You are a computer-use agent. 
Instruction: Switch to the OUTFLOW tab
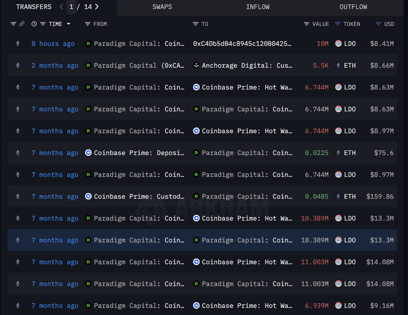click(x=353, y=7)
